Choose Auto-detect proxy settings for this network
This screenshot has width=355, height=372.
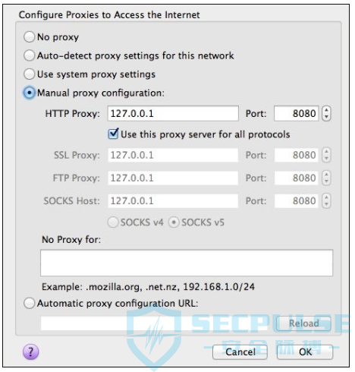(29, 55)
